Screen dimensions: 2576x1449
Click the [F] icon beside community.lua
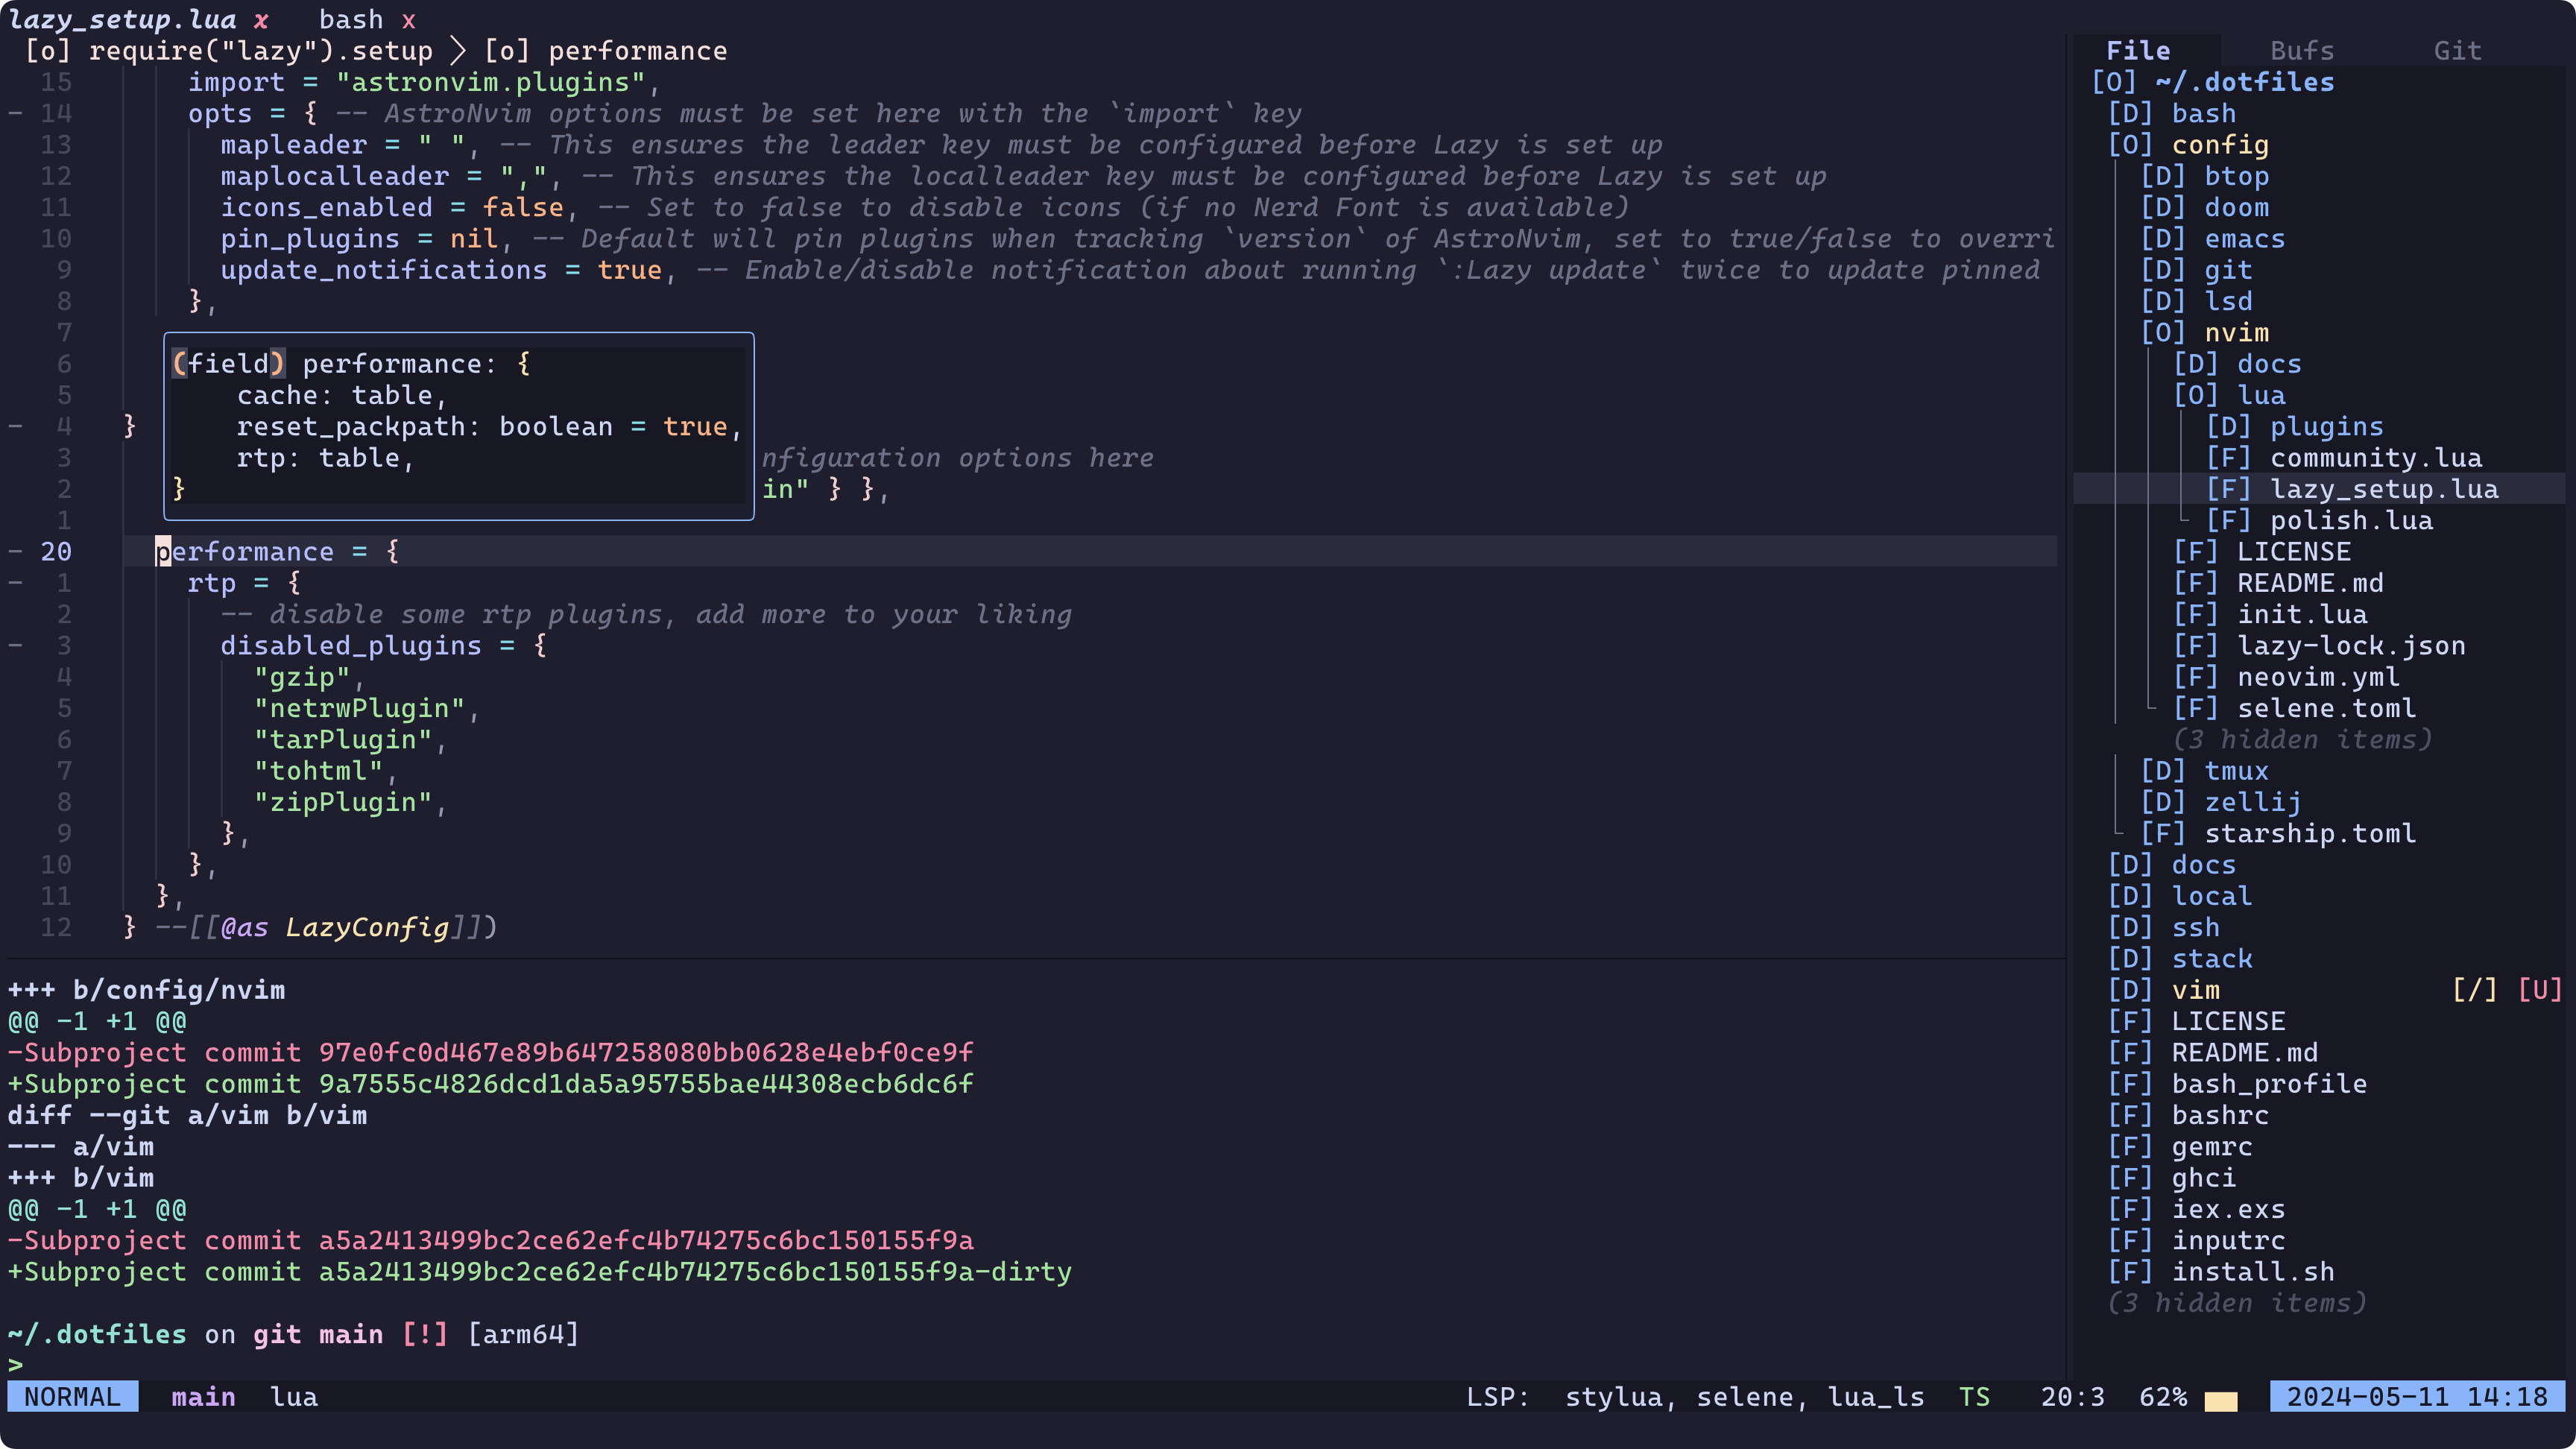coord(2228,458)
